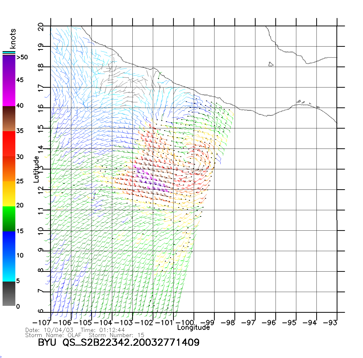The image size is (363, 358).
Task: Select the brown 35–40 knots legend band
Action: point(9,119)
